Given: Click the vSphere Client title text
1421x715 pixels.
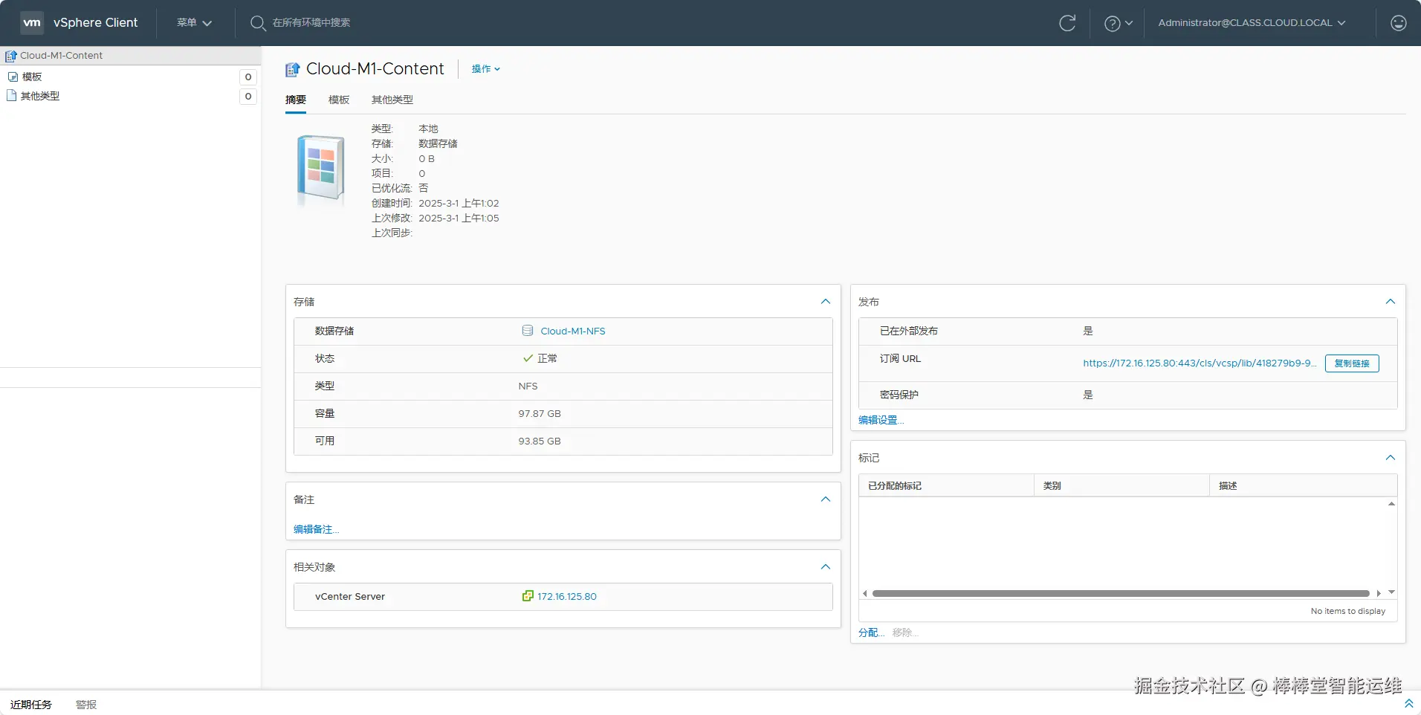Looking at the screenshot, I should 95,23.
